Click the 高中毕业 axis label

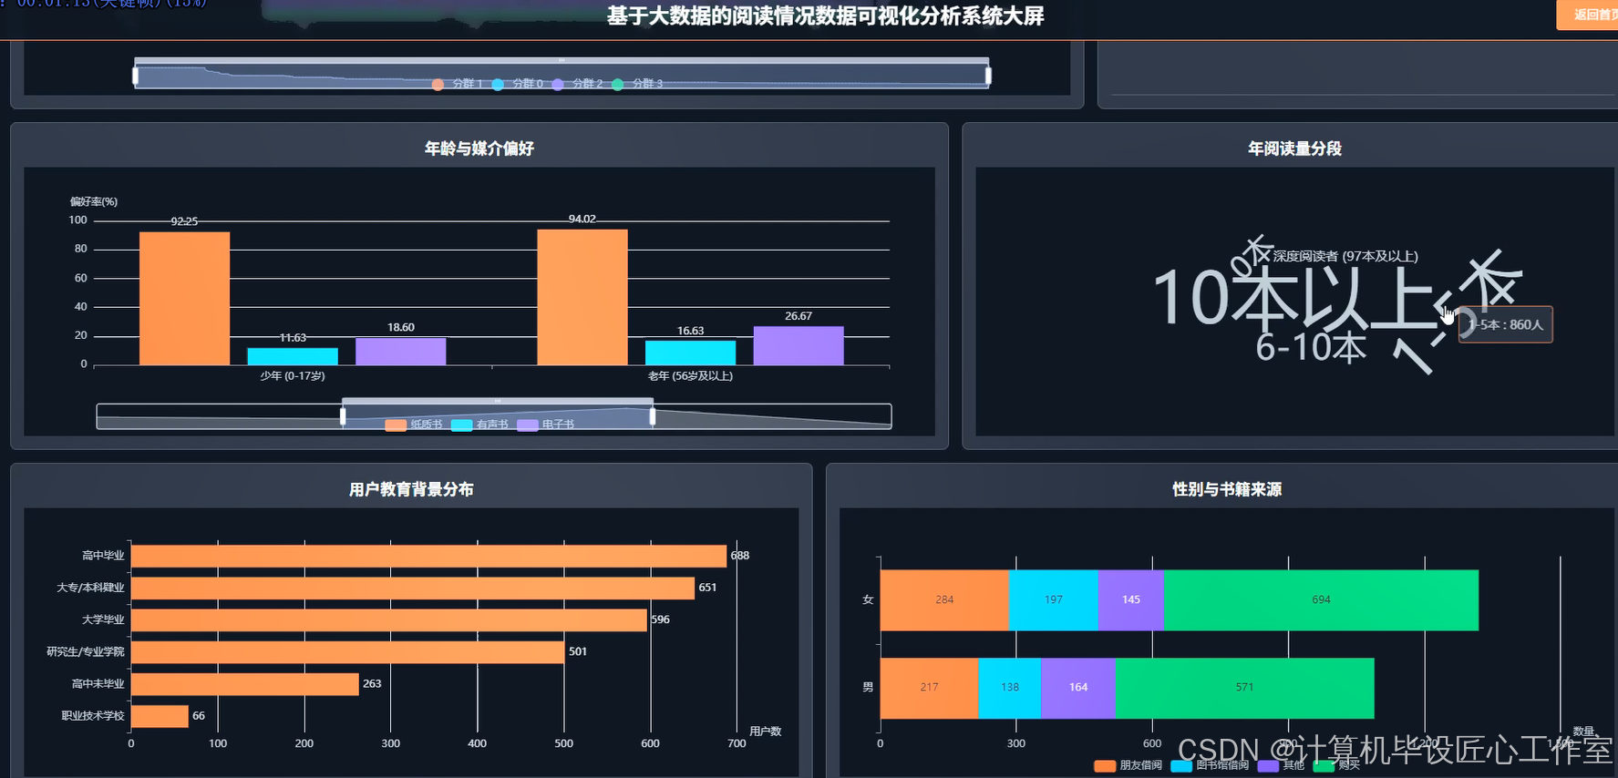click(x=103, y=556)
